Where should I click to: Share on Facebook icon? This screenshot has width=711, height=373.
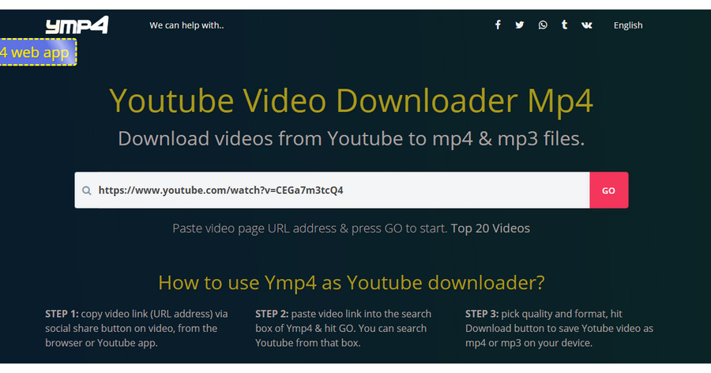tap(498, 25)
